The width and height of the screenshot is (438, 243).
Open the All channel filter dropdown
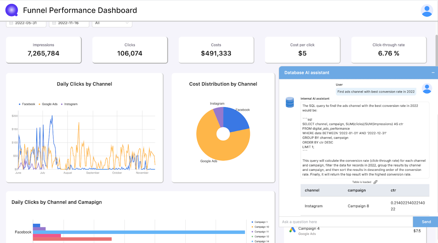(112, 23)
